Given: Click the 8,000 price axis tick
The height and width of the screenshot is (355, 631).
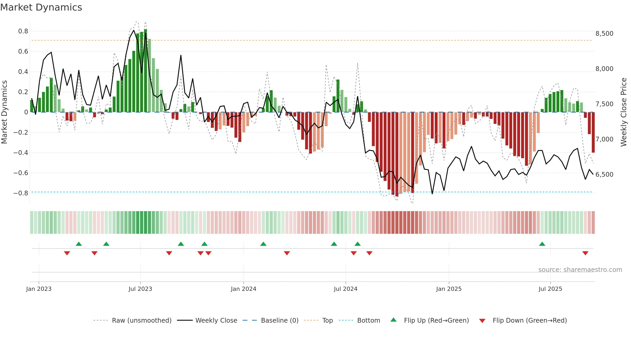Looking at the screenshot, I should [604, 69].
